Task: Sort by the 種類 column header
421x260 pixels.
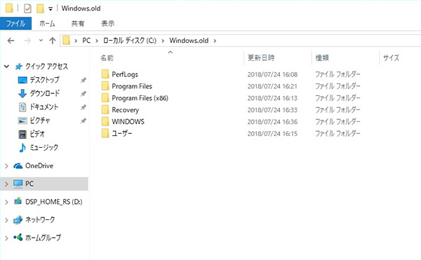Action: (322, 57)
